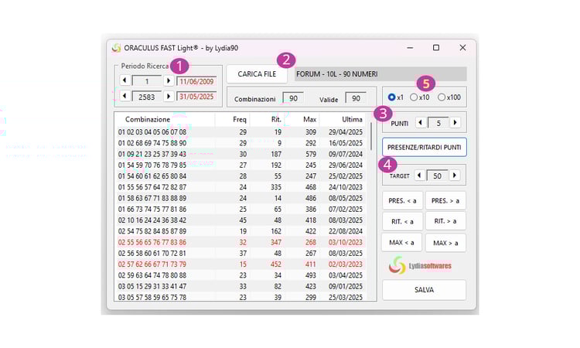Increase PUNTI value with right arrow

coord(455,123)
